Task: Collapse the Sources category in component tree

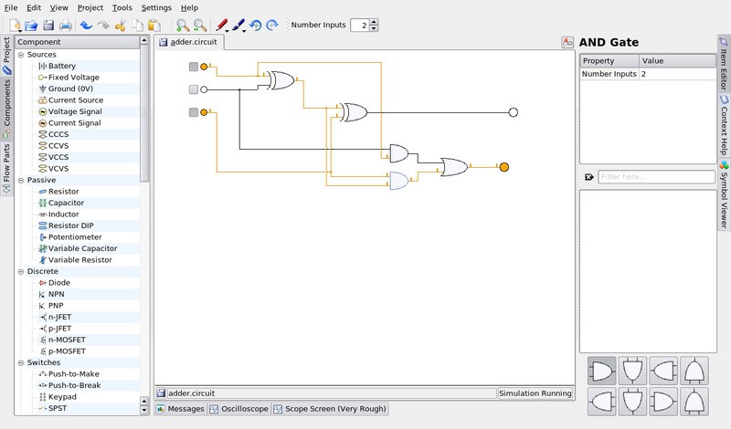Action: pos(20,55)
